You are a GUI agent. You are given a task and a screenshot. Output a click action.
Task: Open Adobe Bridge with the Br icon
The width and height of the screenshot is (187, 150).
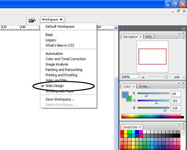point(32,20)
